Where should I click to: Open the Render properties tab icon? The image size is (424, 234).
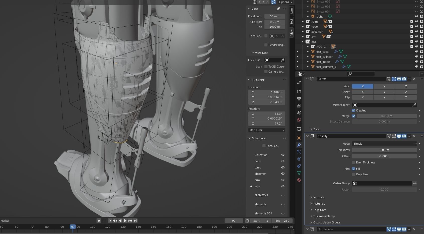pos(299,92)
